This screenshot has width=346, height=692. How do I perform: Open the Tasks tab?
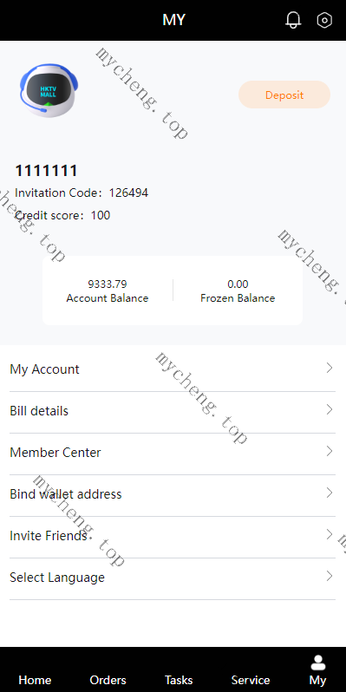[179, 680]
